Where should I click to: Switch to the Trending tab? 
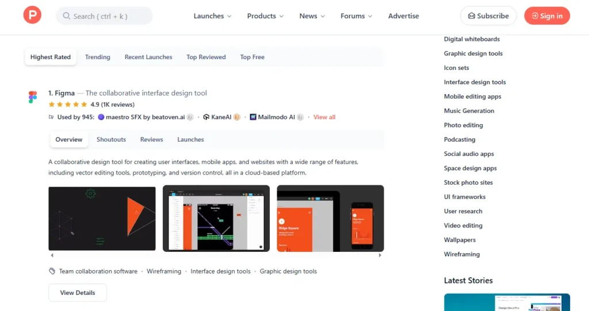click(x=98, y=57)
